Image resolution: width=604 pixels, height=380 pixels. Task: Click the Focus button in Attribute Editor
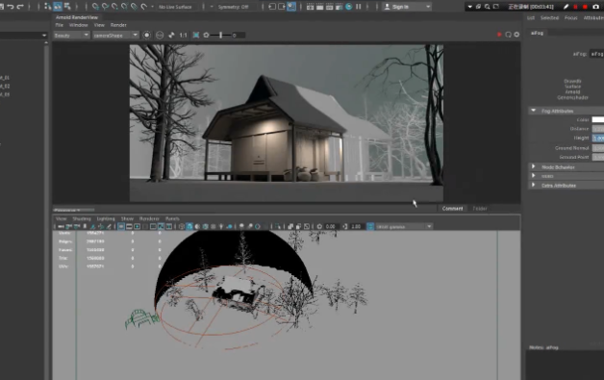[571, 17]
